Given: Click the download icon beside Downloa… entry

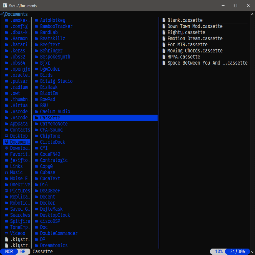Looking at the screenshot, I should (x=6, y=148).
